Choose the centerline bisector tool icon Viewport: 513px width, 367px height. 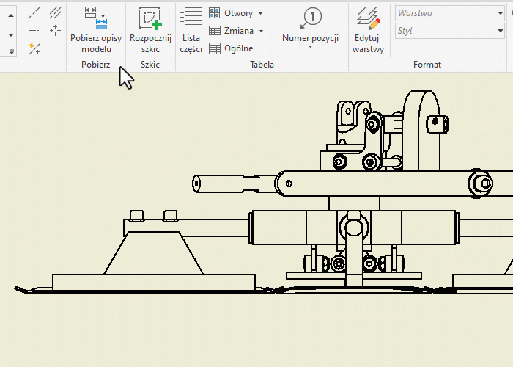[x=55, y=13]
